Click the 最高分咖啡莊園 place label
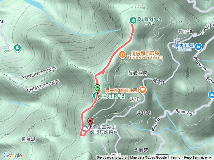The width and height of the screenshot is (214, 160). (121, 90)
